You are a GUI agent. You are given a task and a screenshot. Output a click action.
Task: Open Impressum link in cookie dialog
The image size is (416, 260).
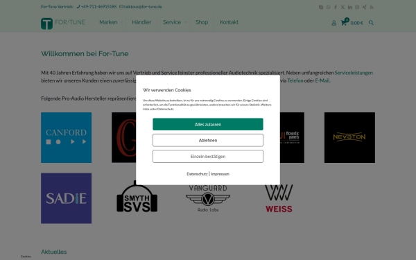220,174
